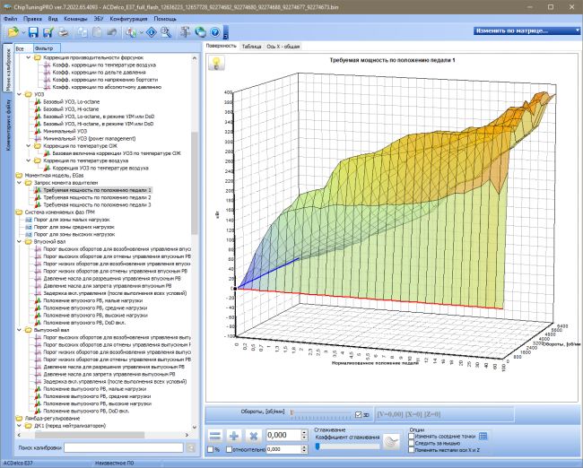583x468 pixels.
Task: Increase the main 0,000 value with up arrow
Action: point(305,432)
